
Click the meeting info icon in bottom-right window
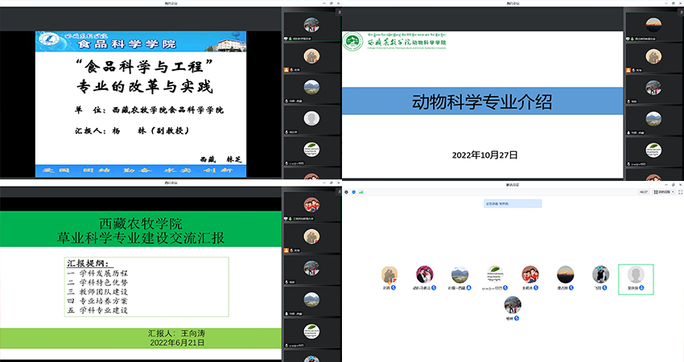345,192
